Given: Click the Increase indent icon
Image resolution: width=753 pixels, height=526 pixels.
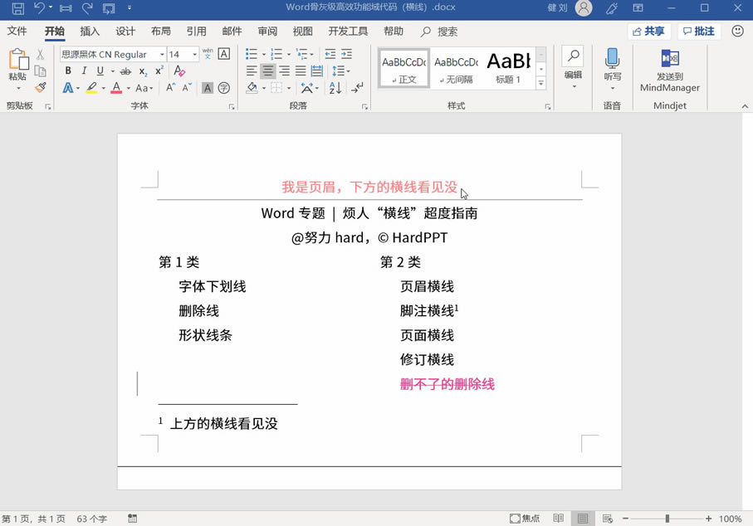Looking at the screenshot, I should click(347, 54).
